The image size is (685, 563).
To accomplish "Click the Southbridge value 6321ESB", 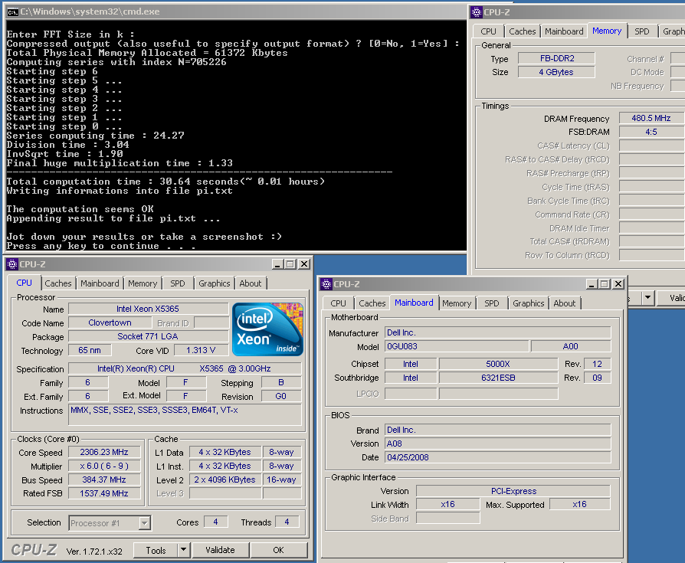I will pyautogui.click(x=498, y=378).
